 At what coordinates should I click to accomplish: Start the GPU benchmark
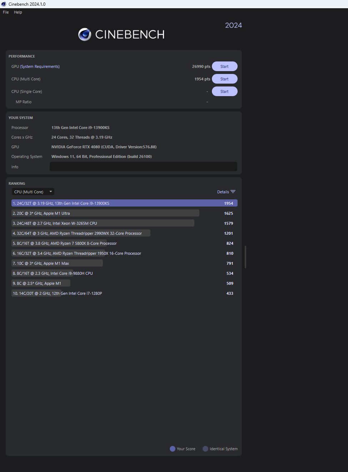click(224, 66)
